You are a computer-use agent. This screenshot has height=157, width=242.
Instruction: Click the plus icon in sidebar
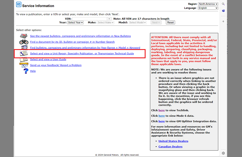(x=223, y=22)
